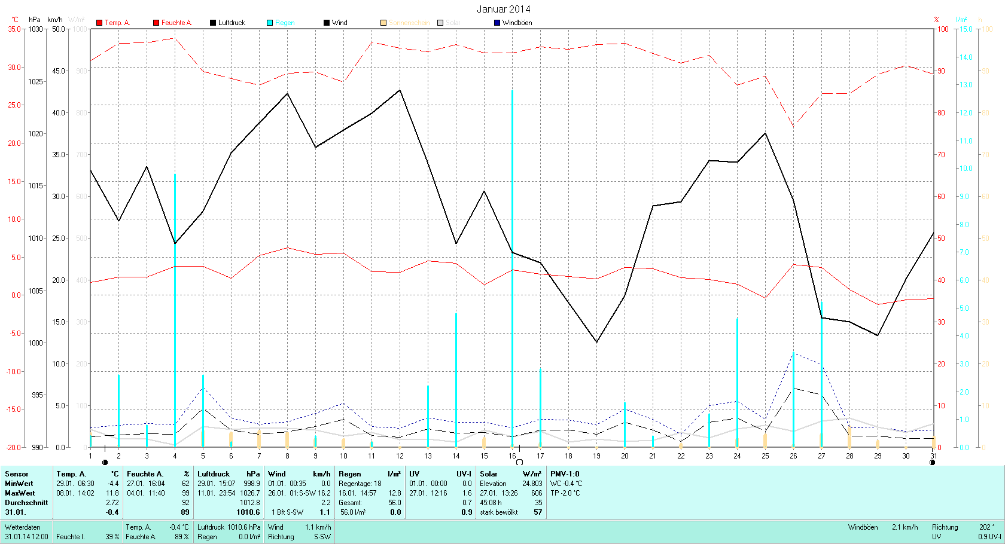Click the Wind km/h column header
The image size is (1005, 544).
[x=299, y=474]
